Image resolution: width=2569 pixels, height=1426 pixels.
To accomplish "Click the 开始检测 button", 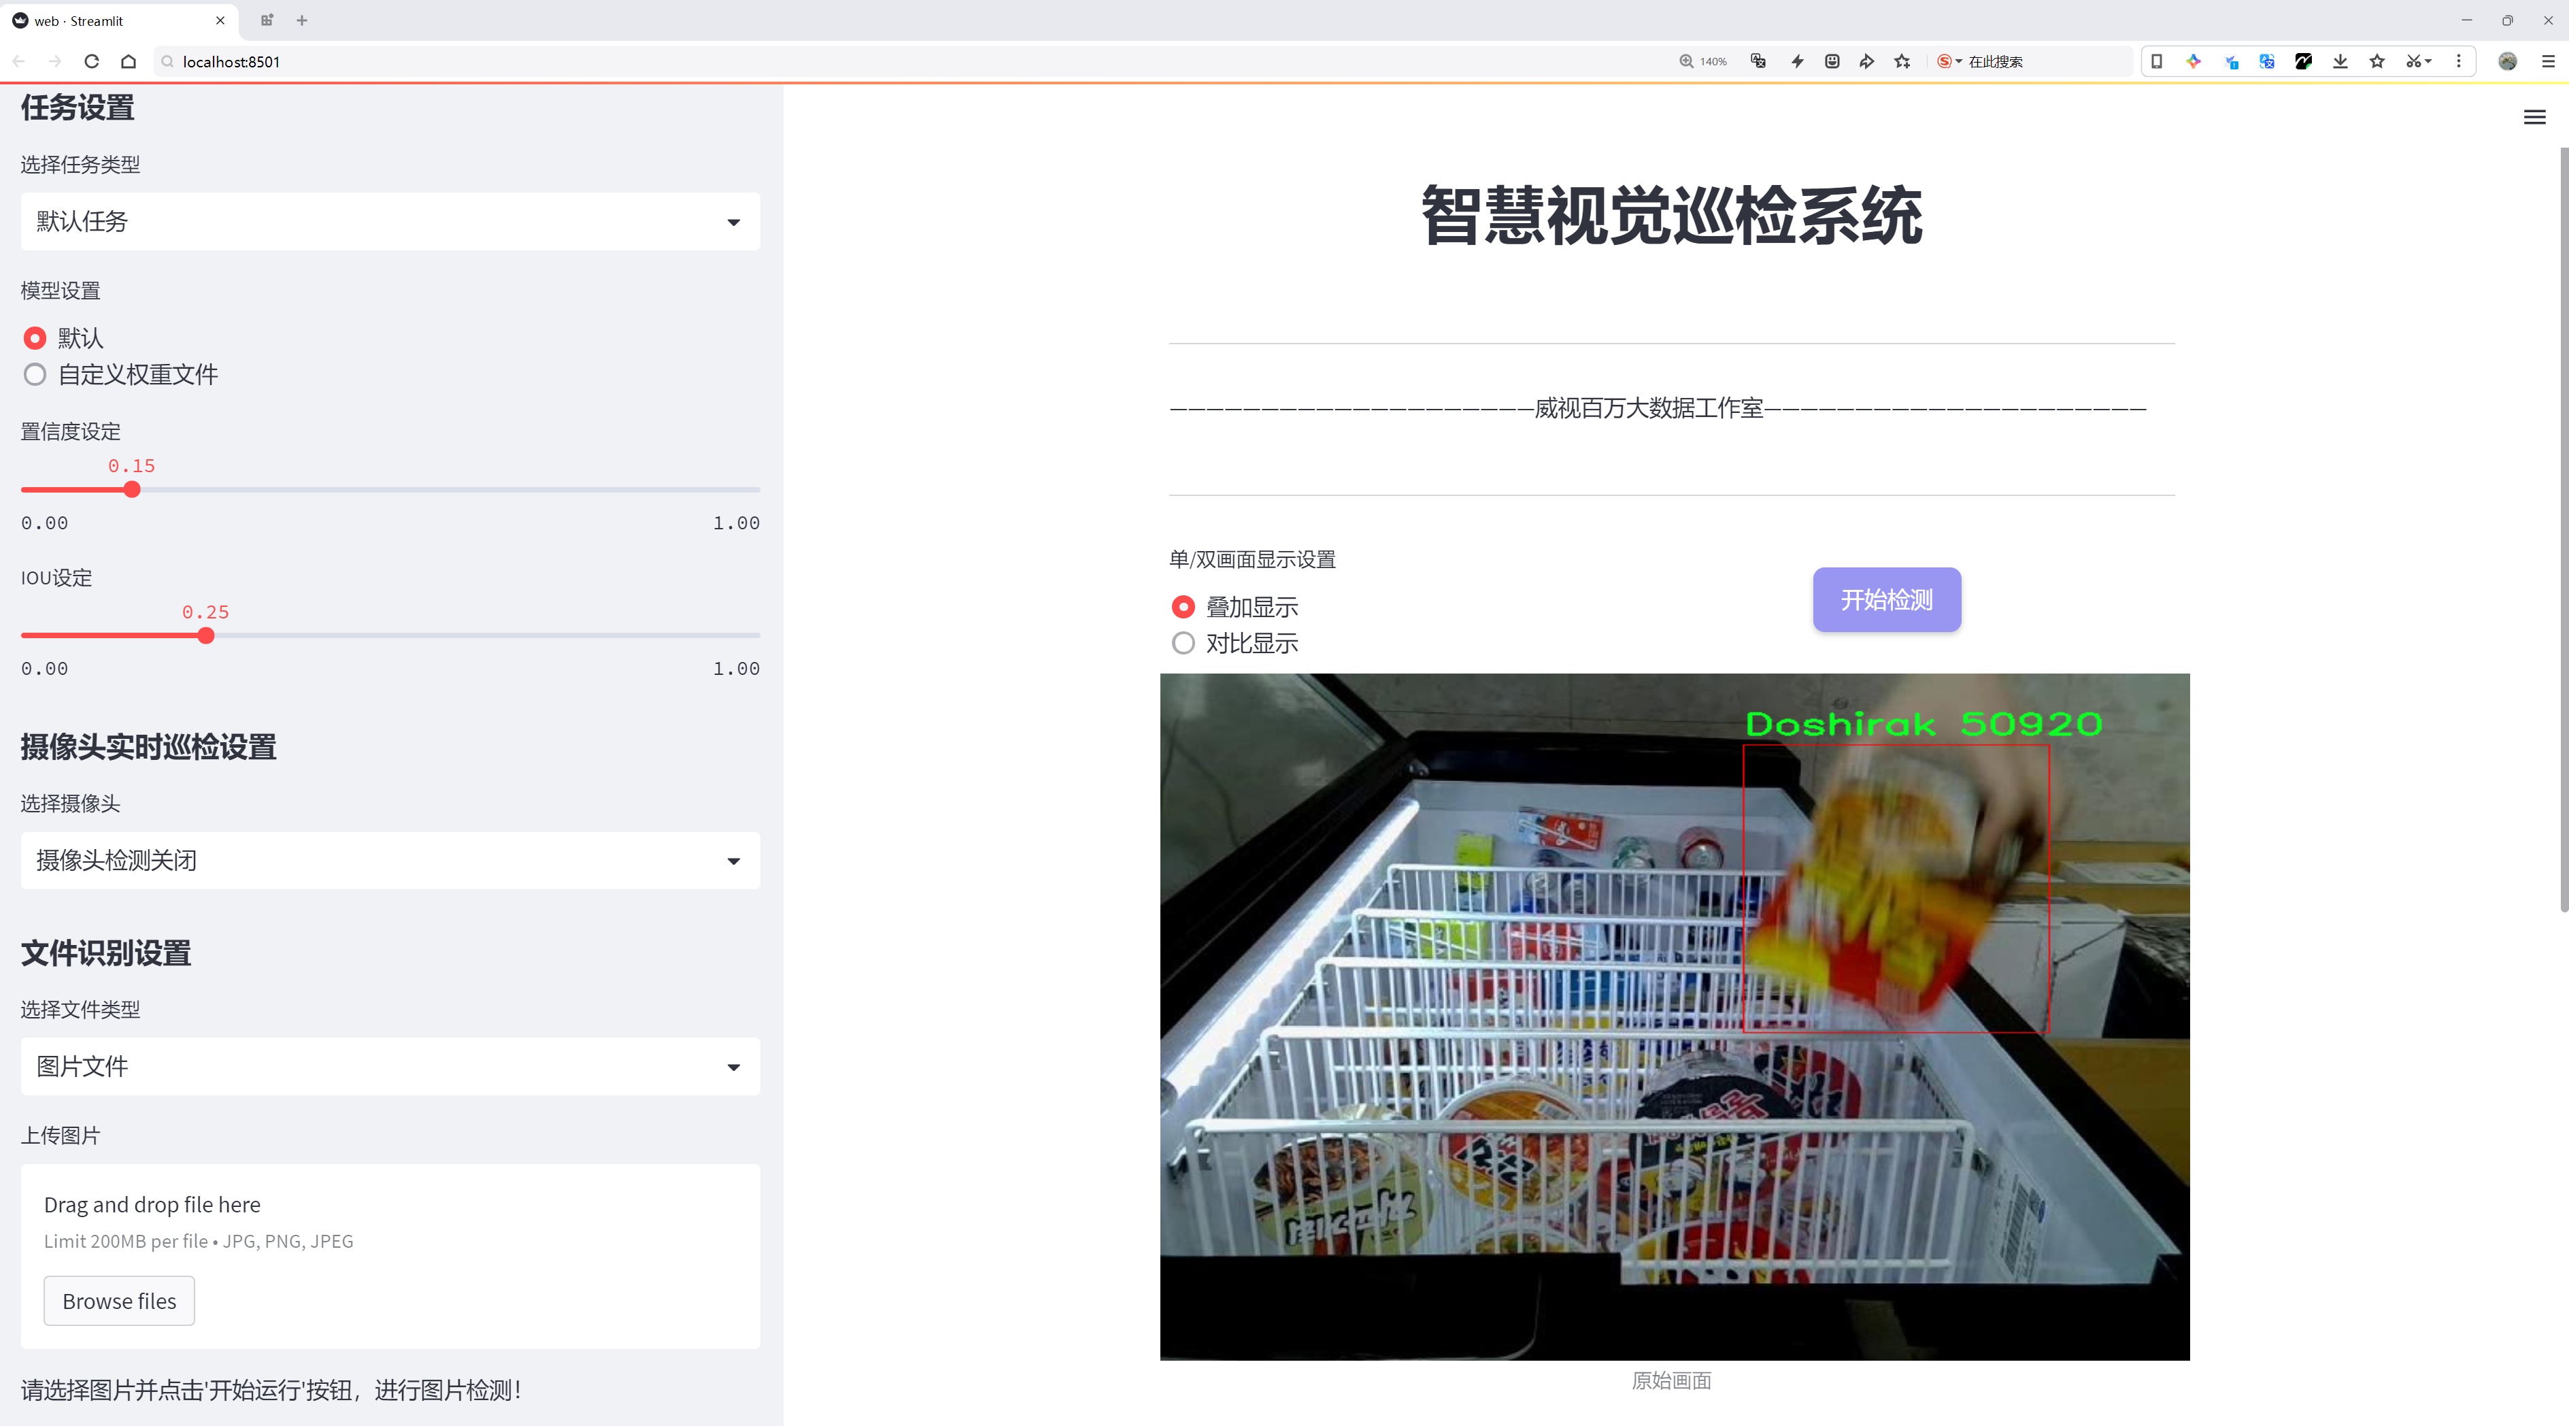I will (1886, 599).
